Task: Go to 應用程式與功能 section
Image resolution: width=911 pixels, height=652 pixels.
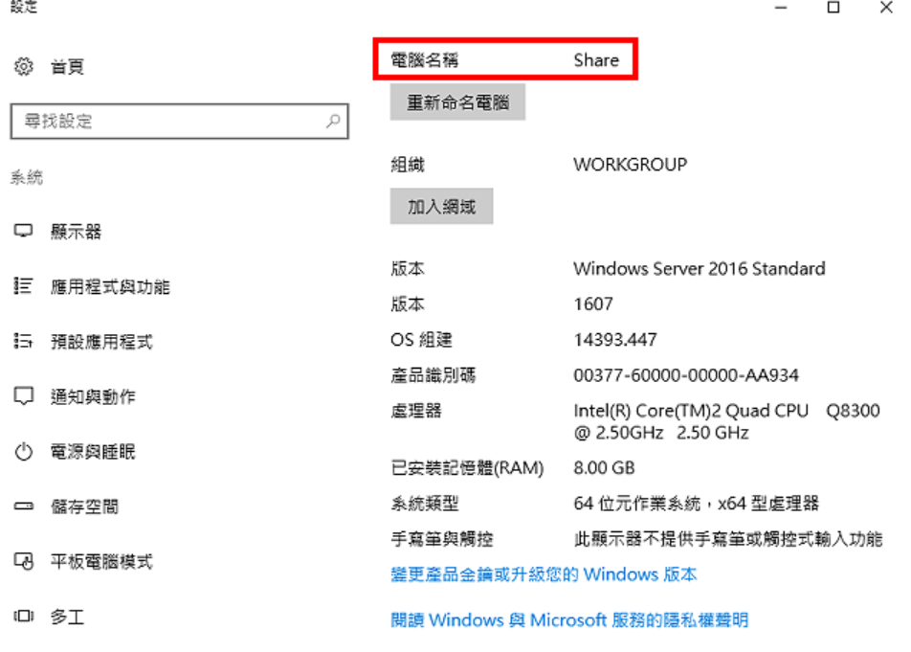Action: click(110, 286)
